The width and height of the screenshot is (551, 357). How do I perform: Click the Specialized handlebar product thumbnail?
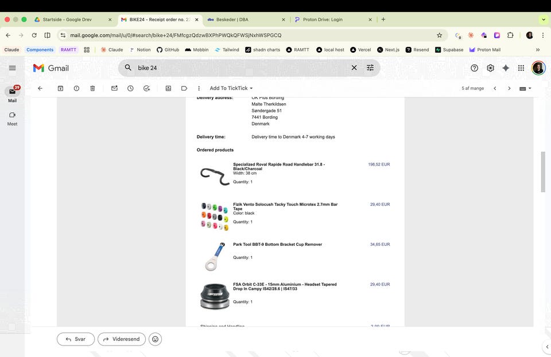214,176
